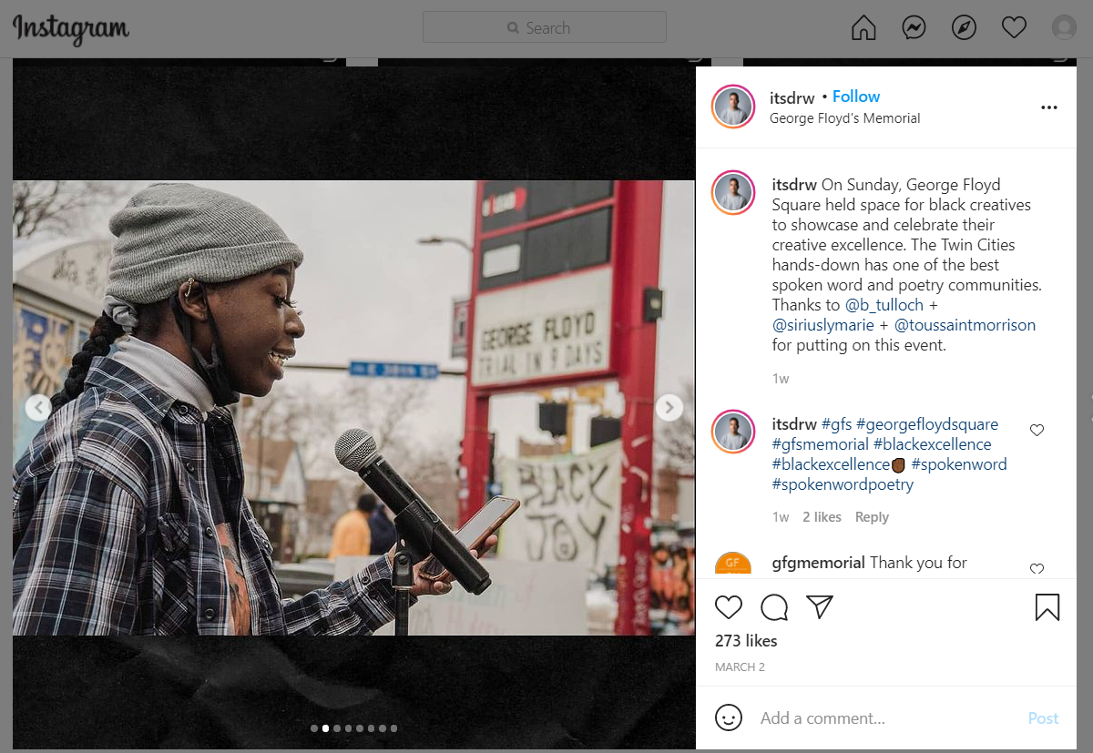Click the comment speech bubble icon

click(774, 607)
